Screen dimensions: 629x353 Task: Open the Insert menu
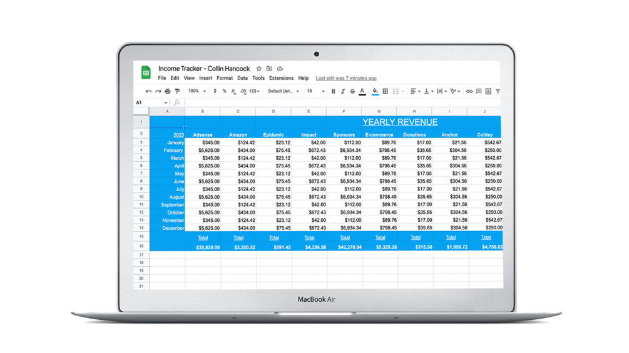pos(205,78)
